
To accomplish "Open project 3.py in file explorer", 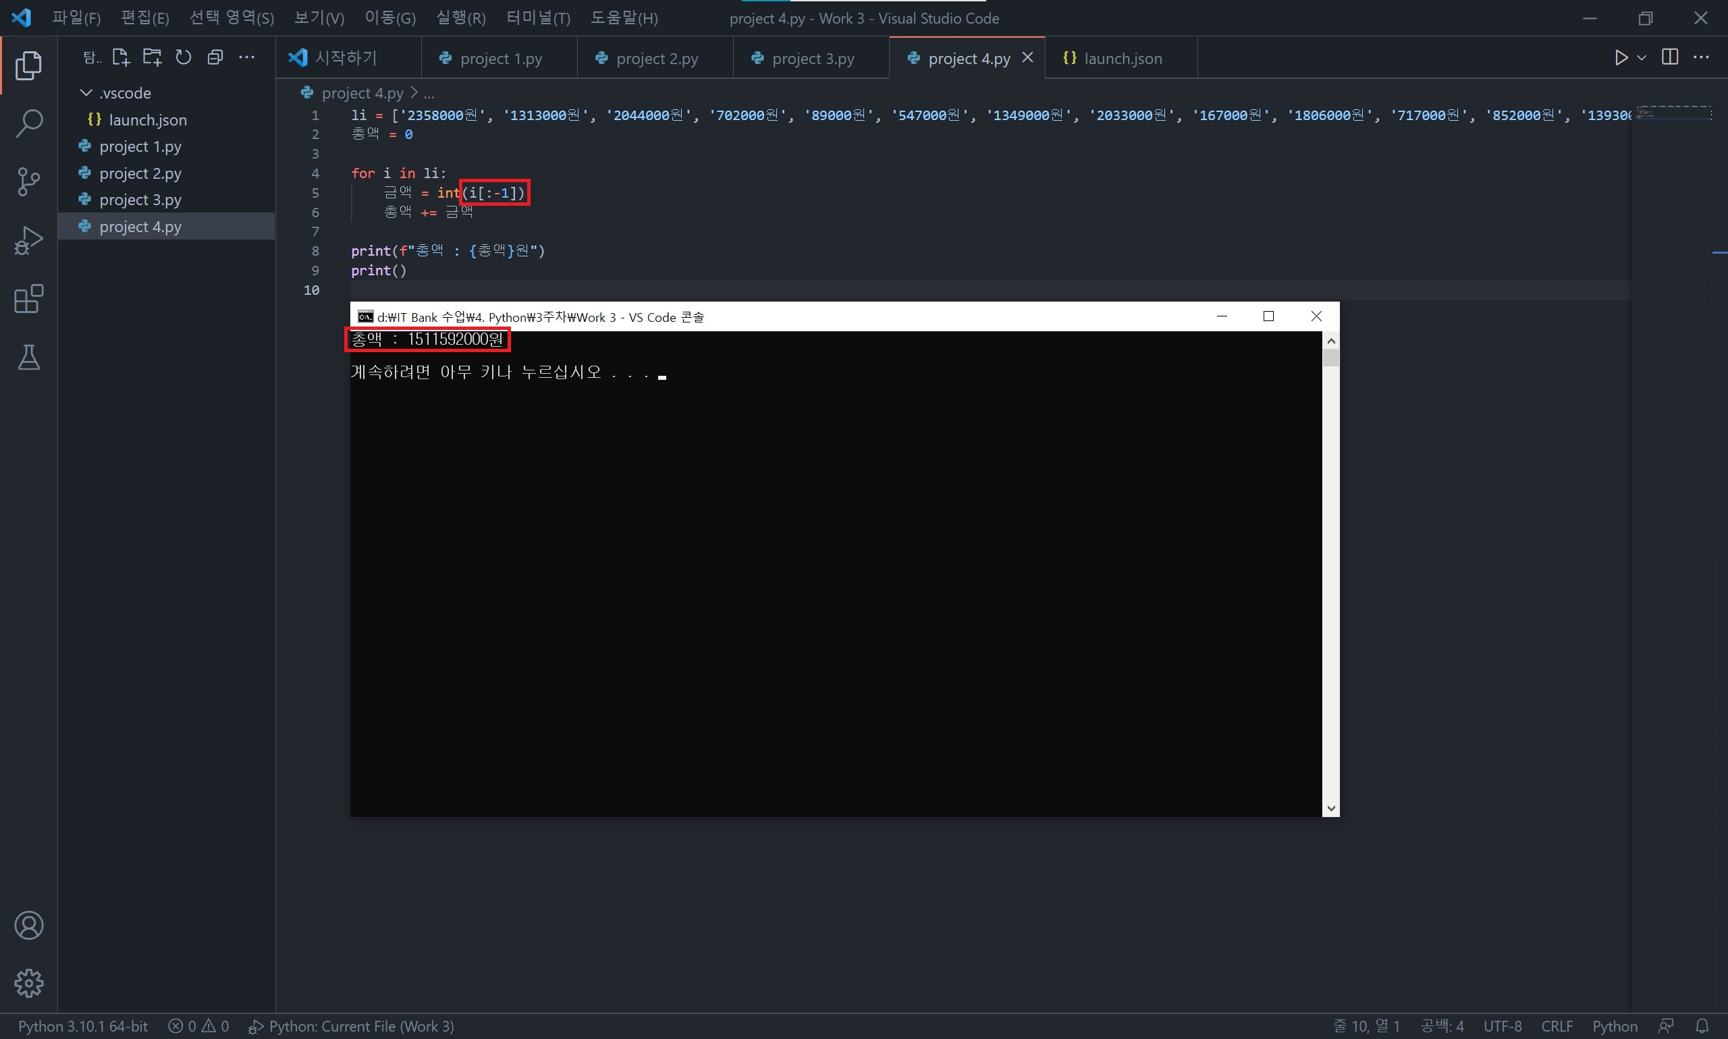I will click(140, 200).
